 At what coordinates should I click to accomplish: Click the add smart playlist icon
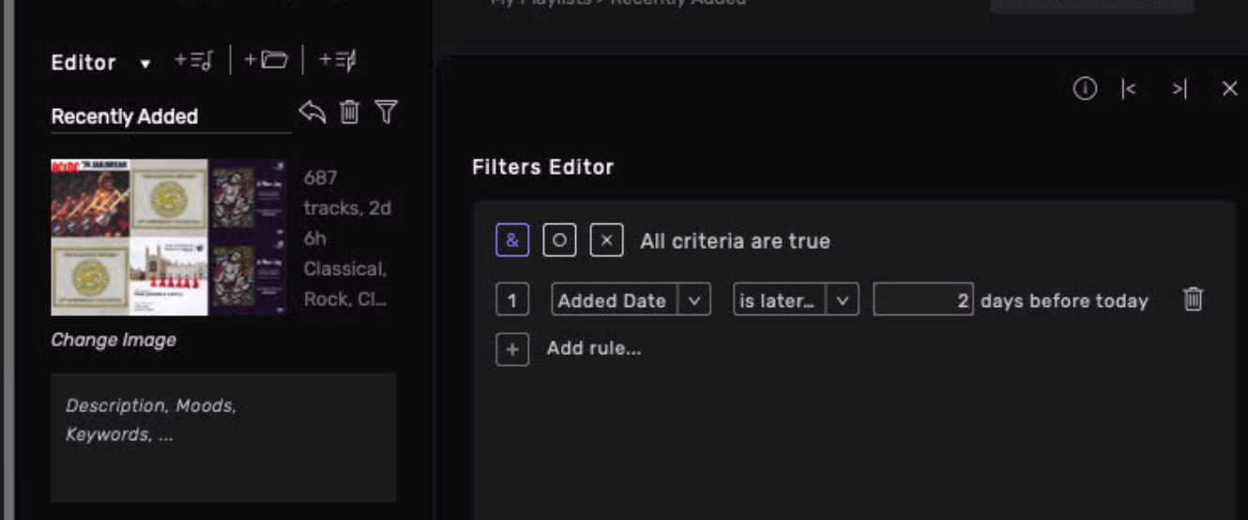click(x=337, y=61)
